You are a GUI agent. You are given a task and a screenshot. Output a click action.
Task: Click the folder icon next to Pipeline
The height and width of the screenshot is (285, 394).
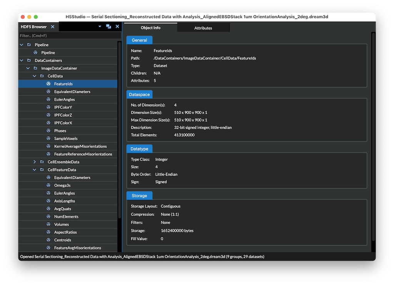[x=28, y=45]
